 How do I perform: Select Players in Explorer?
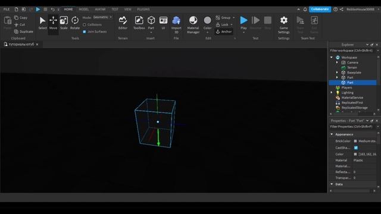pyautogui.click(x=346, y=87)
